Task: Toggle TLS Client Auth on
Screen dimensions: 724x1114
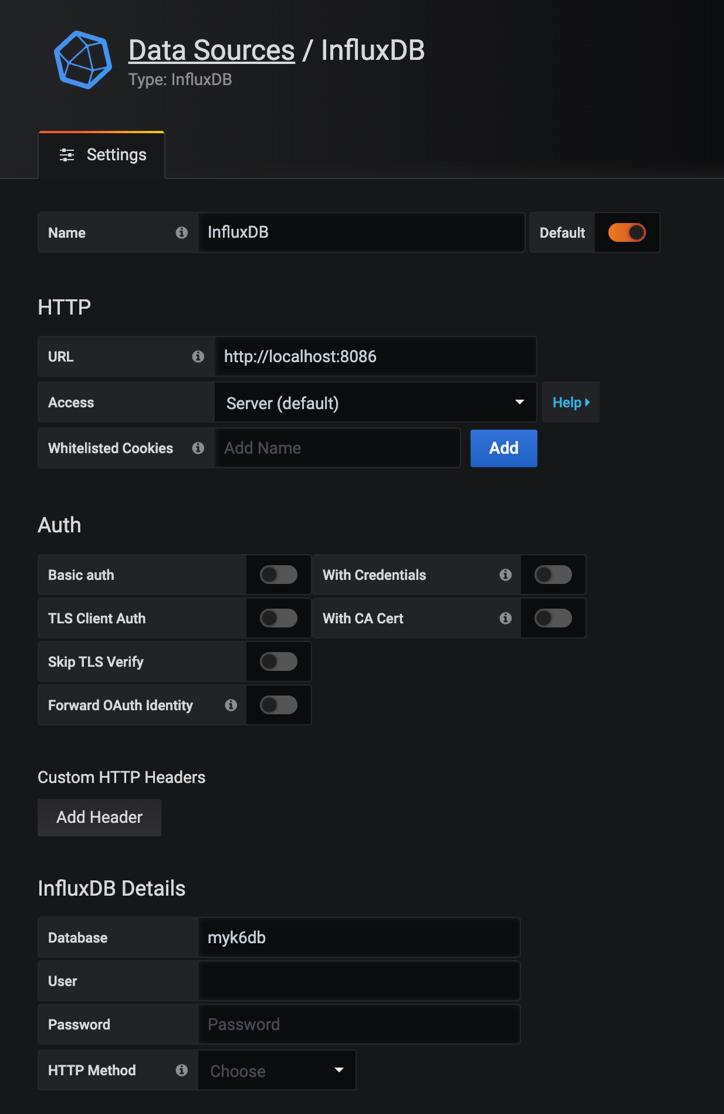Action: tap(279, 618)
